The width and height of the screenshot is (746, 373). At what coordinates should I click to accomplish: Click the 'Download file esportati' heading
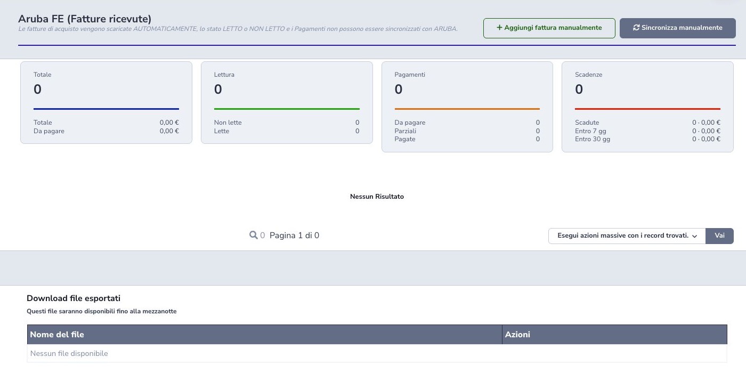point(74,298)
